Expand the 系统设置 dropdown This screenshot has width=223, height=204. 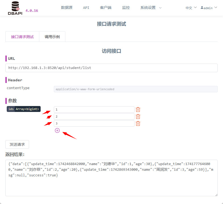[x=151, y=8]
